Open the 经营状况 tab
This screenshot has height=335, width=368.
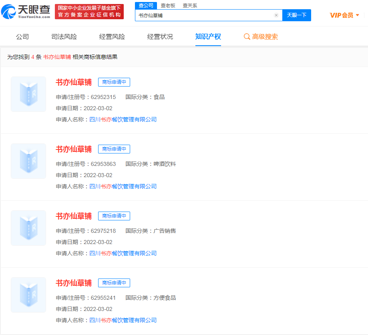point(160,36)
